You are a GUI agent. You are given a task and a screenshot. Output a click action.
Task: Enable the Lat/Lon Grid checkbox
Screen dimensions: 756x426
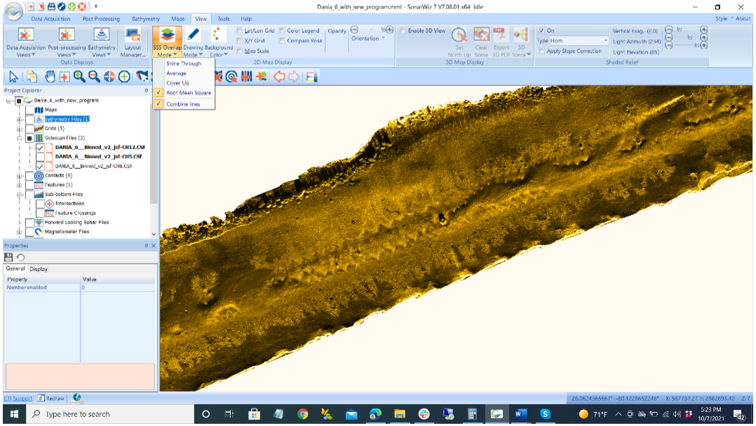(x=240, y=31)
